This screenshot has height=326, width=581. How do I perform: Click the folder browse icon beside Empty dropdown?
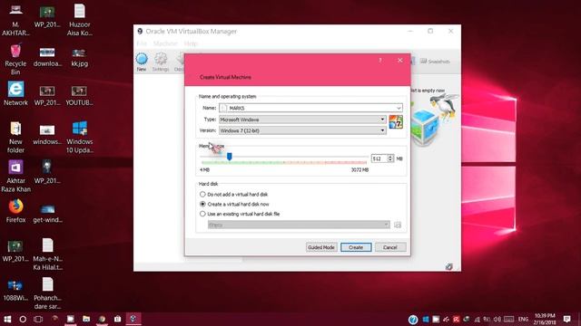[x=398, y=225]
